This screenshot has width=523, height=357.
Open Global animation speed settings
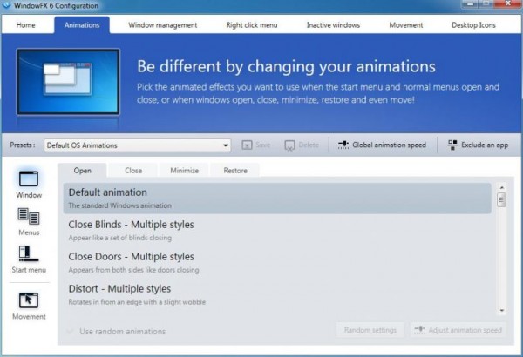click(382, 145)
